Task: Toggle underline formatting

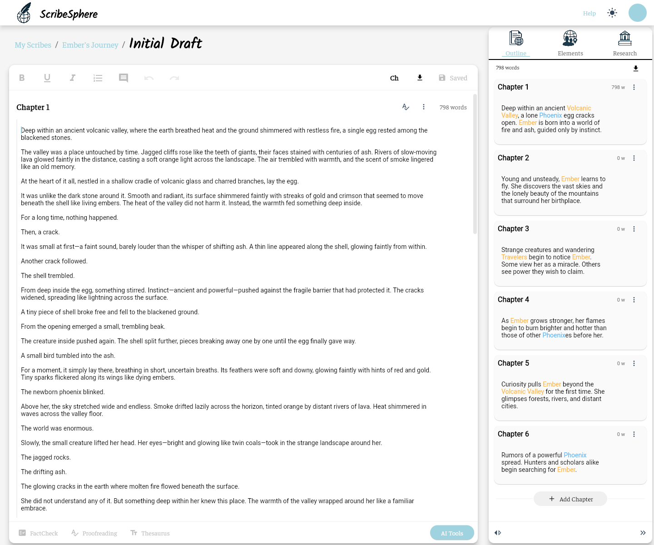Action: [47, 78]
